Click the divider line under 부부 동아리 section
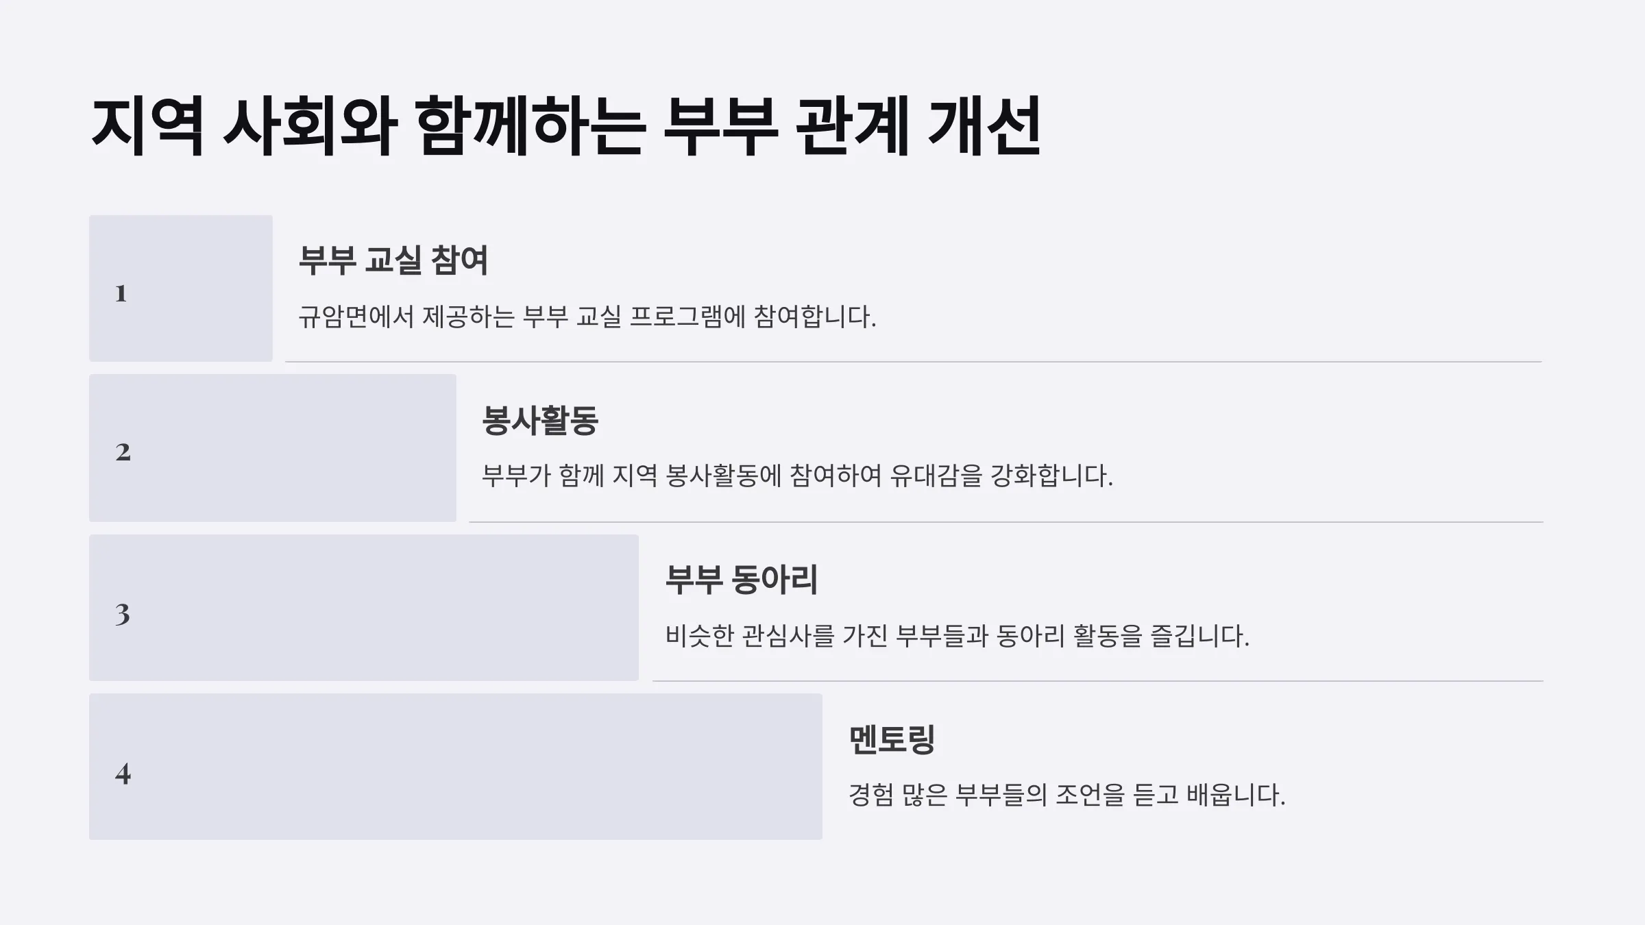The image size is (1645, 925). tap(1098, 681)
